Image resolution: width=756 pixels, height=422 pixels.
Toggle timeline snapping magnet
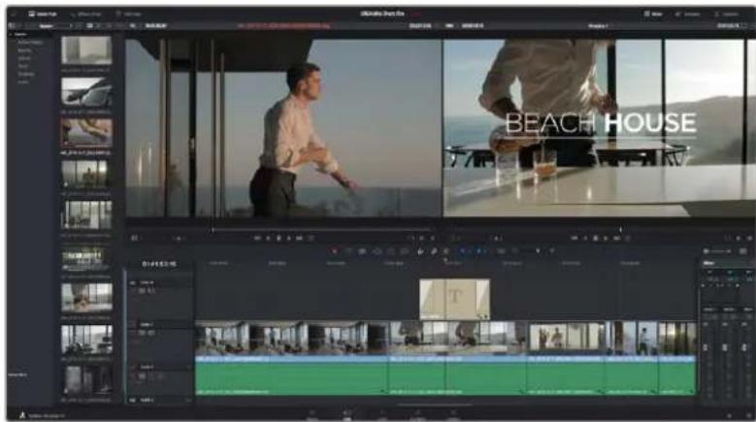coord(420,251)
